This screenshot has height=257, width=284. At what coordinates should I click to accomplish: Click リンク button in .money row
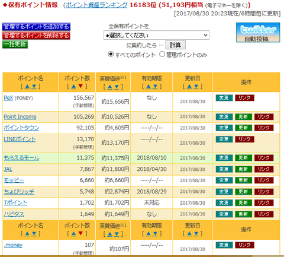tap(244, 245)
